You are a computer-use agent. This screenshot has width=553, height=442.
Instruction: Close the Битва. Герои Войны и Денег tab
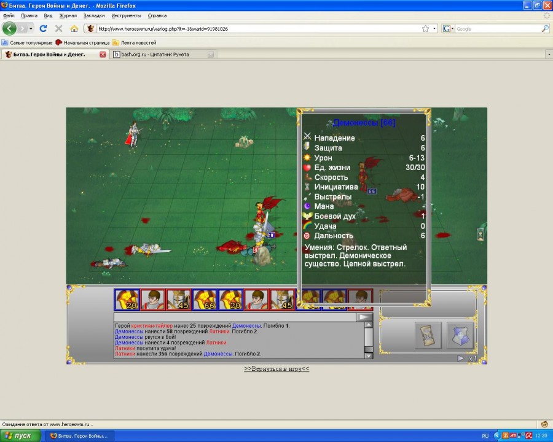(x=103, y=54)
